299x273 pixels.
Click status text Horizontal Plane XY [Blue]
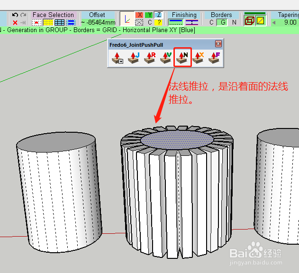[x=159, y=30]
